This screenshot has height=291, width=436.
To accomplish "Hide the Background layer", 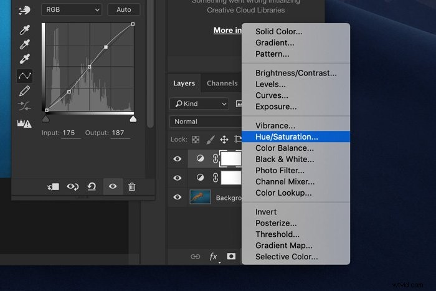I will click(x=178, y=198).
